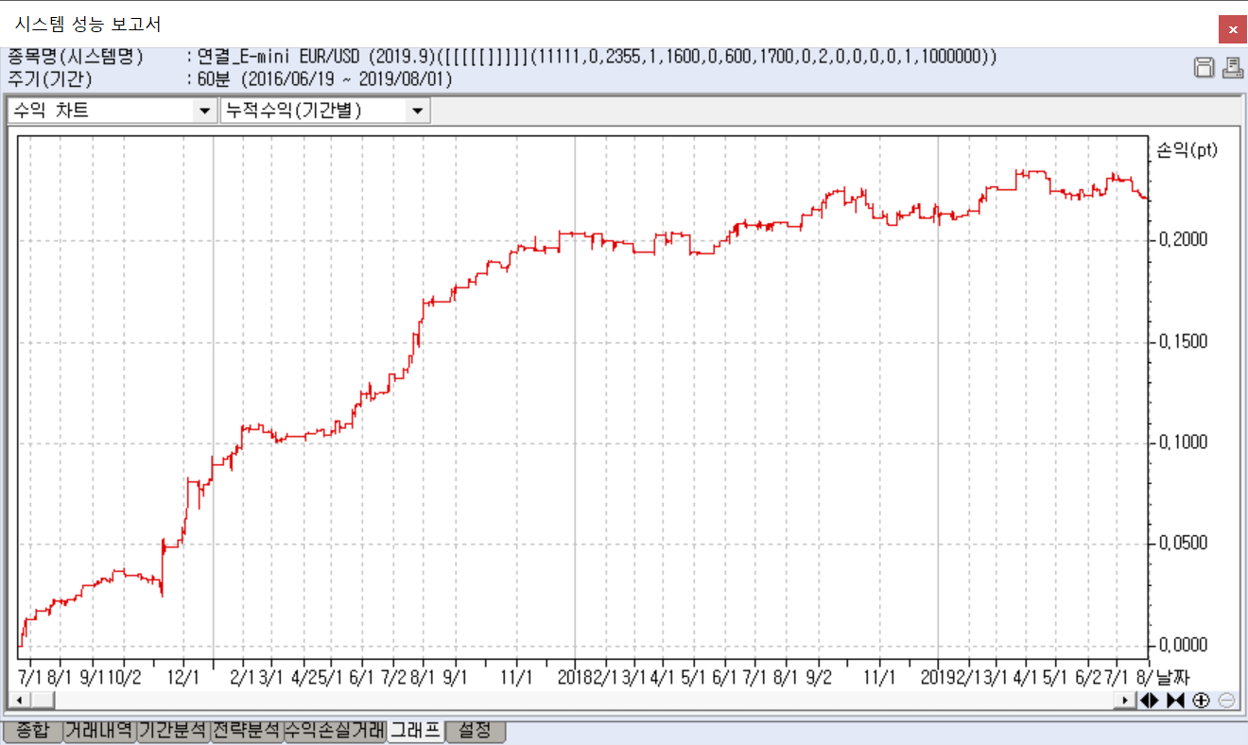View the 수익손실거래 tab
This screenshot has height=745, width=1248.
[335, 730]
